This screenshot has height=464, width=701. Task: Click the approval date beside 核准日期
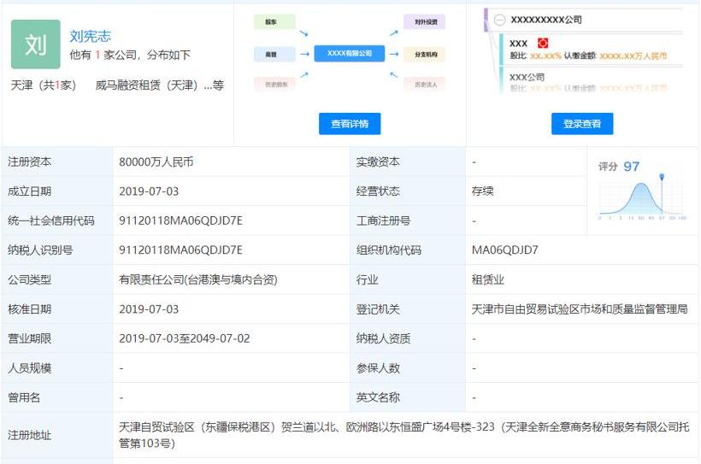pos(149,309)
